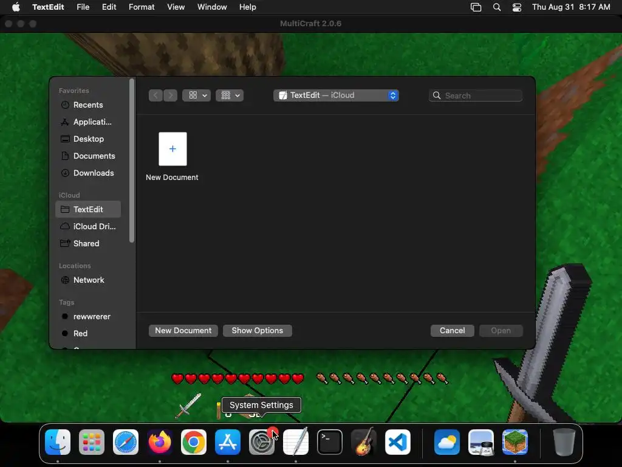
Task: Open the Apple menu
Action: [x=16, y=7]
